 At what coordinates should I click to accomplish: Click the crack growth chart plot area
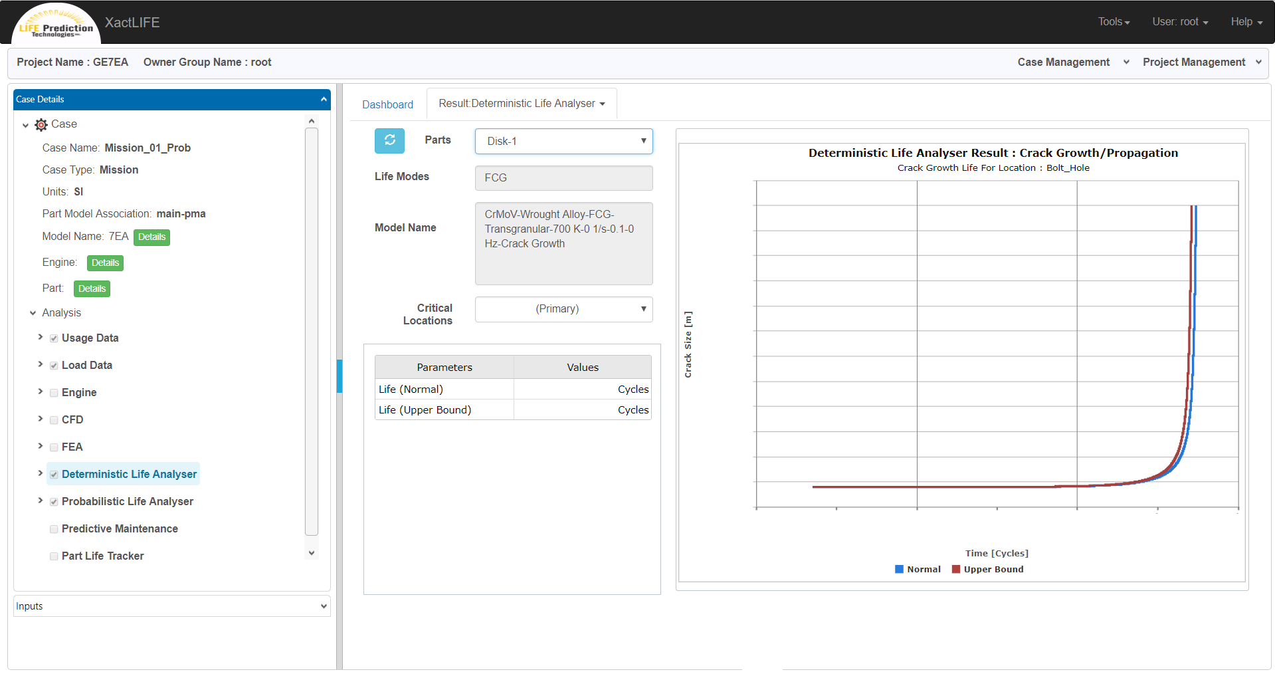click(997, 344)
